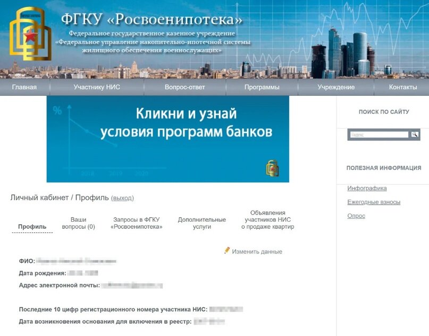This screenshot has height=336, width=429.
Task: Open the Инфографика link
Action: click(367, 188)
